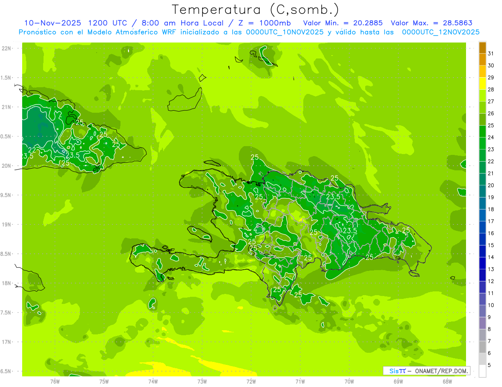Click the "74W" longitude axis label
502x387 pixels.
[x=153, y=381]
